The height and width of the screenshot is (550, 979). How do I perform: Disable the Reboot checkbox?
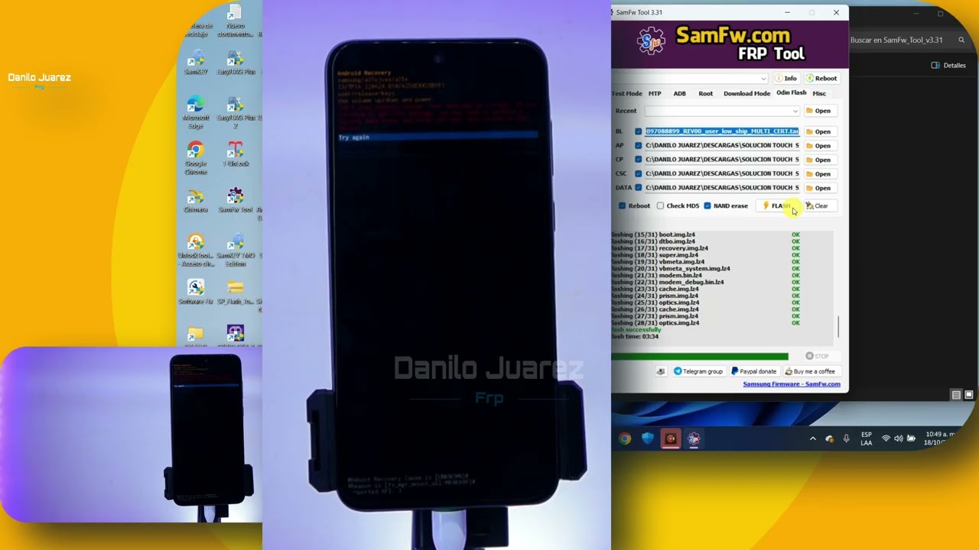(622, 205)
